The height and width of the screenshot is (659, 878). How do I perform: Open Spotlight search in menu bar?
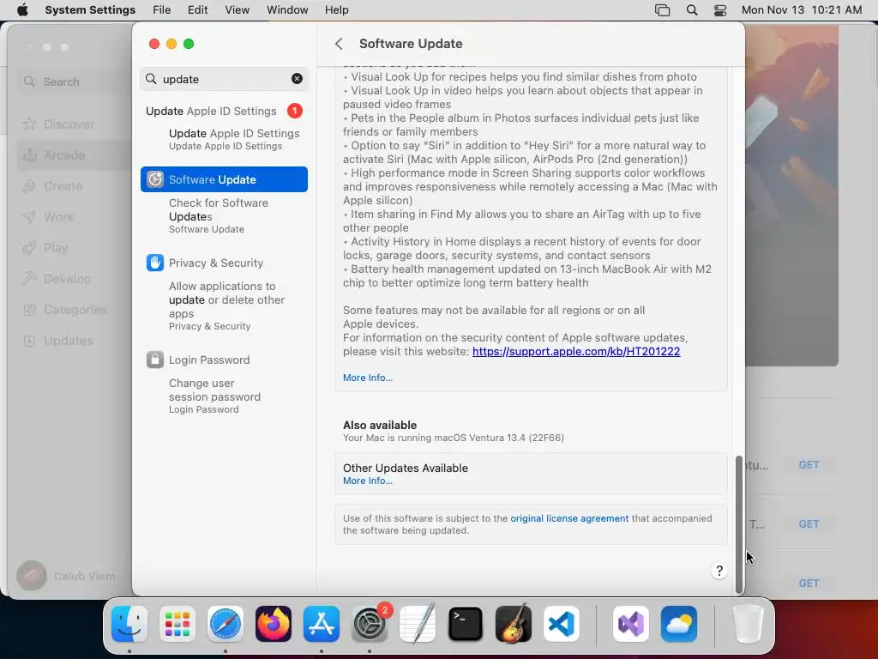coord(692,10)
